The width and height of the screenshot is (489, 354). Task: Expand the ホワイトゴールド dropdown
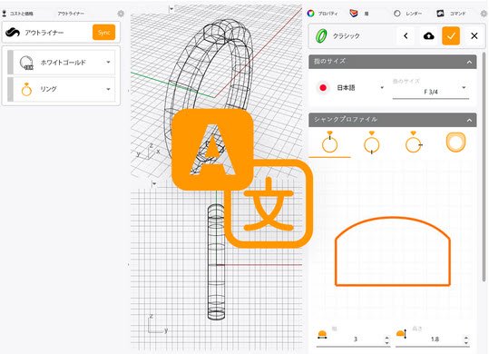point(108,62)
